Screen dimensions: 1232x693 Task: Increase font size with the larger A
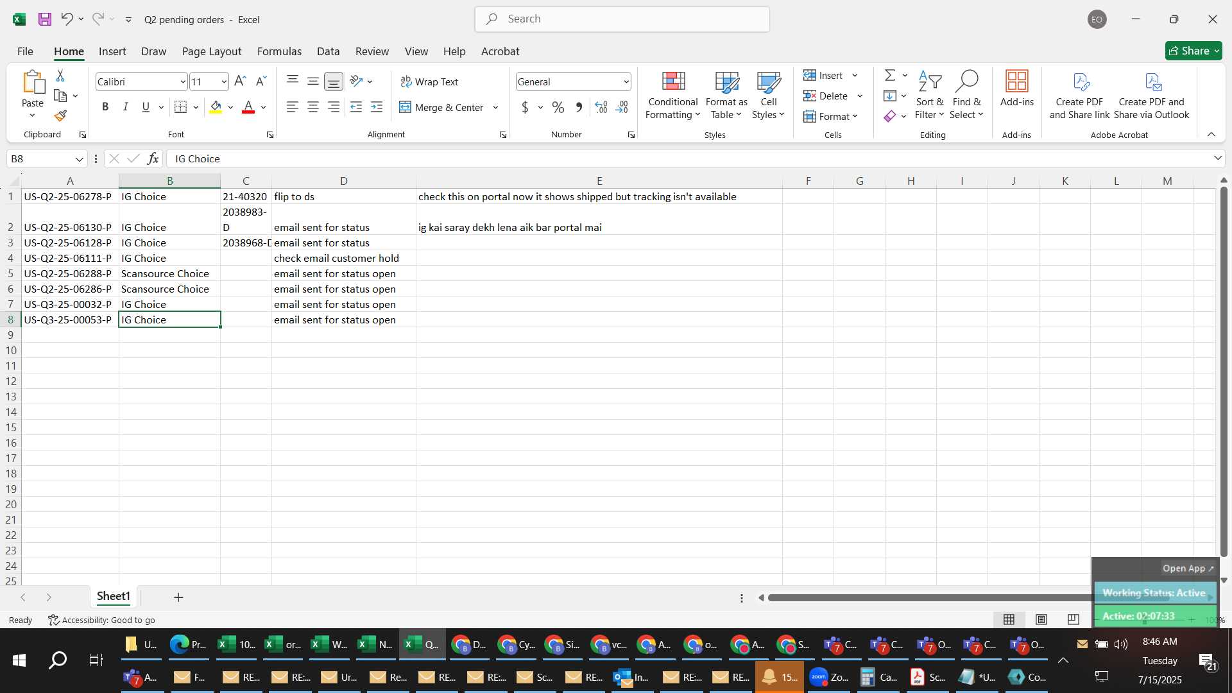(x=240, y=81)
